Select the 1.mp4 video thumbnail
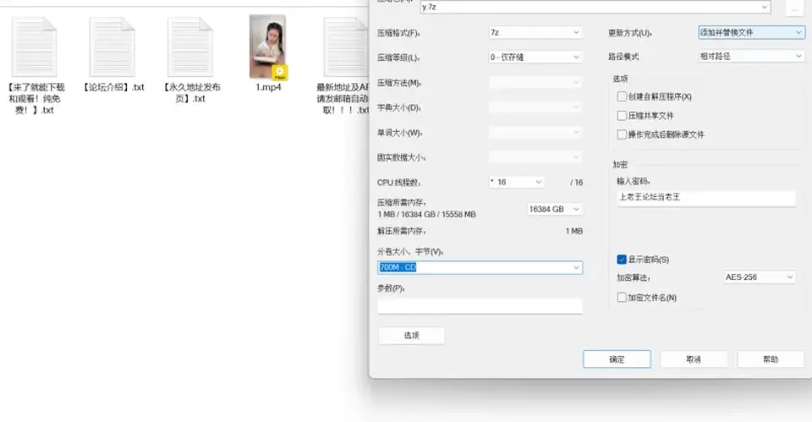The width and height of the screenshot is (812, 422). [x=268, y=47]
